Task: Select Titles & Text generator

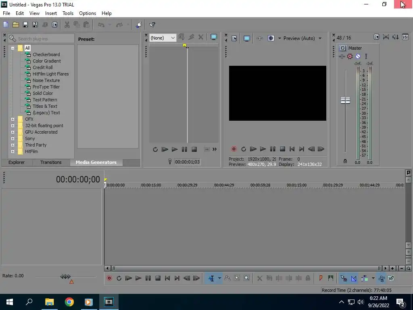Action: coord(45,106)
